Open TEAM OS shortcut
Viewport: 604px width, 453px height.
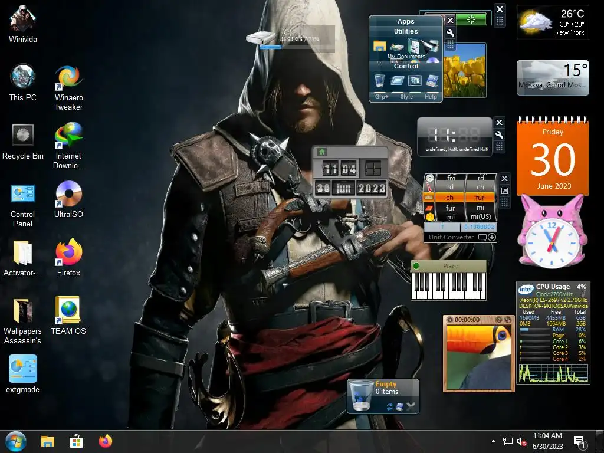click(68, 316)
